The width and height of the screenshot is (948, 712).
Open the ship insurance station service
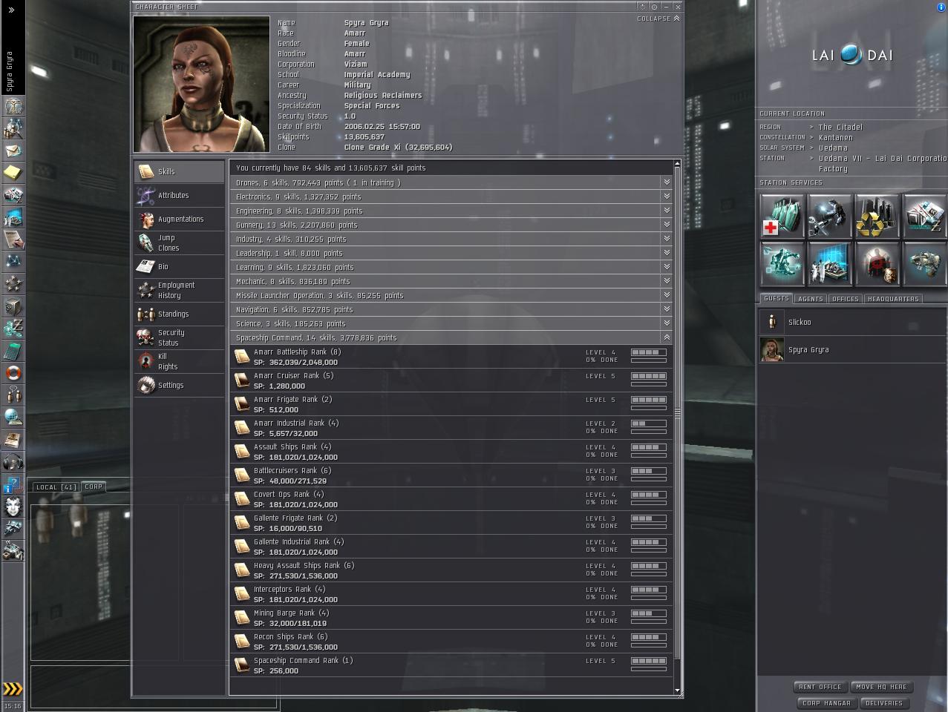click(x=924, y=263)
